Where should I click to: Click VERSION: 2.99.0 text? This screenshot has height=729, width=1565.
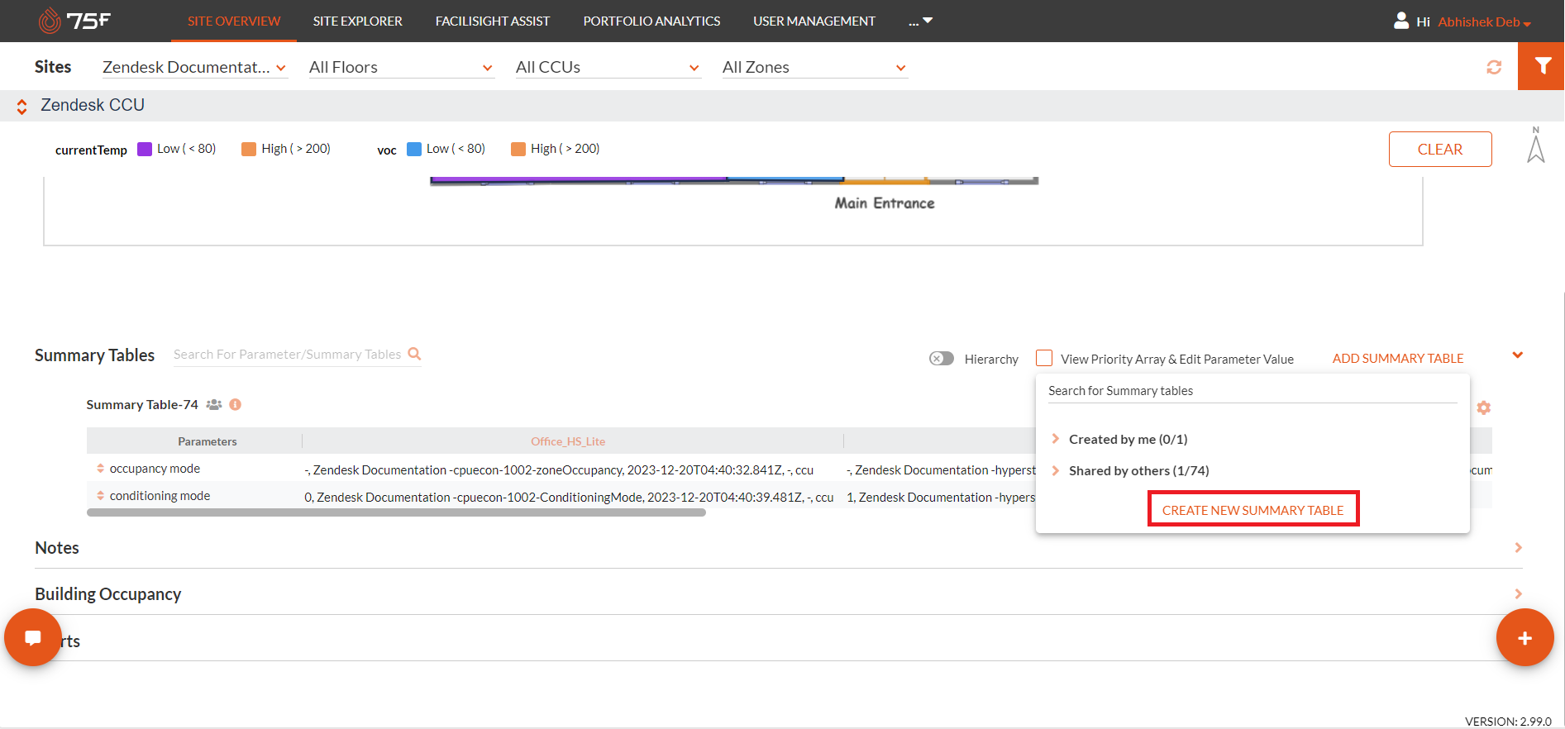click(x=1508, y=721)
